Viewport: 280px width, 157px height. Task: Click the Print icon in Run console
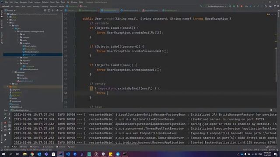point(10,130)
